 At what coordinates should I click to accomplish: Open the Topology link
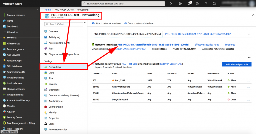coord(230,45)
